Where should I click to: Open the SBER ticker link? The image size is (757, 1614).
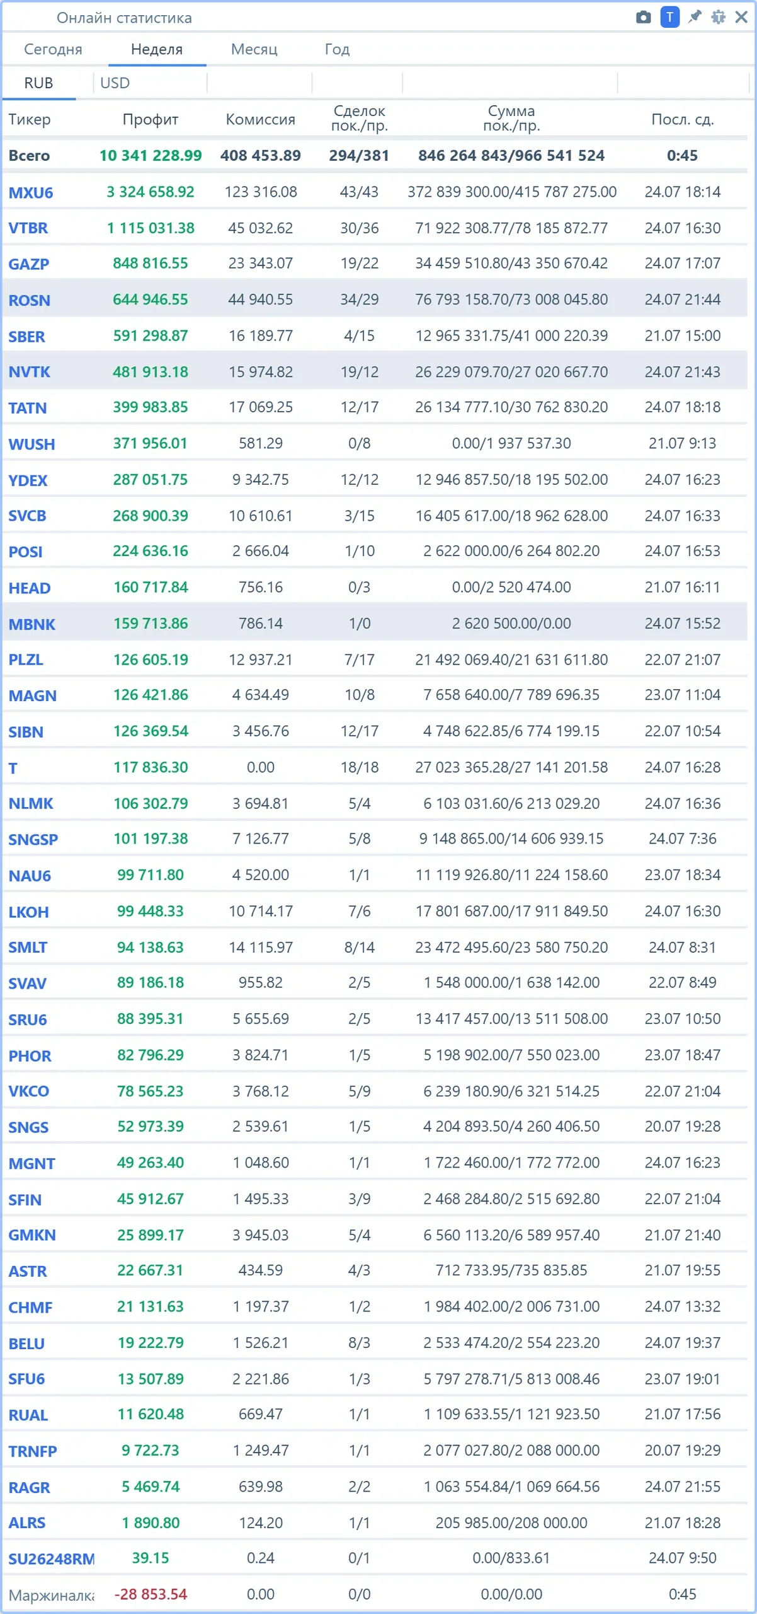click(x=26, y=336)
